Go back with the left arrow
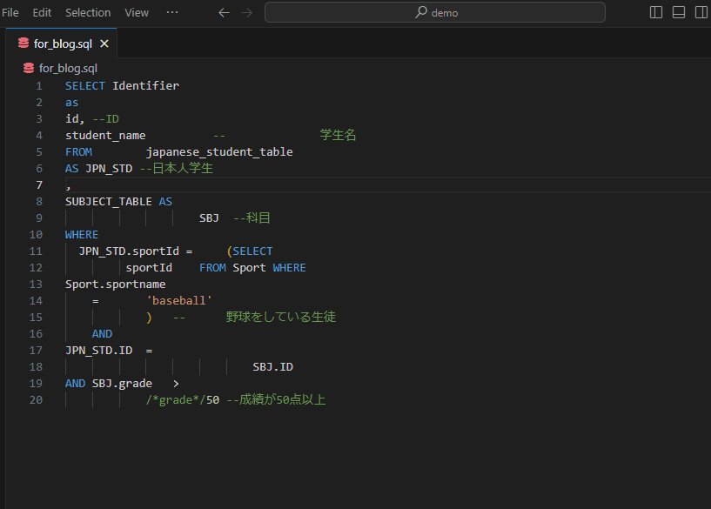This screenshot has height=509, width=711. coord(224,13)
